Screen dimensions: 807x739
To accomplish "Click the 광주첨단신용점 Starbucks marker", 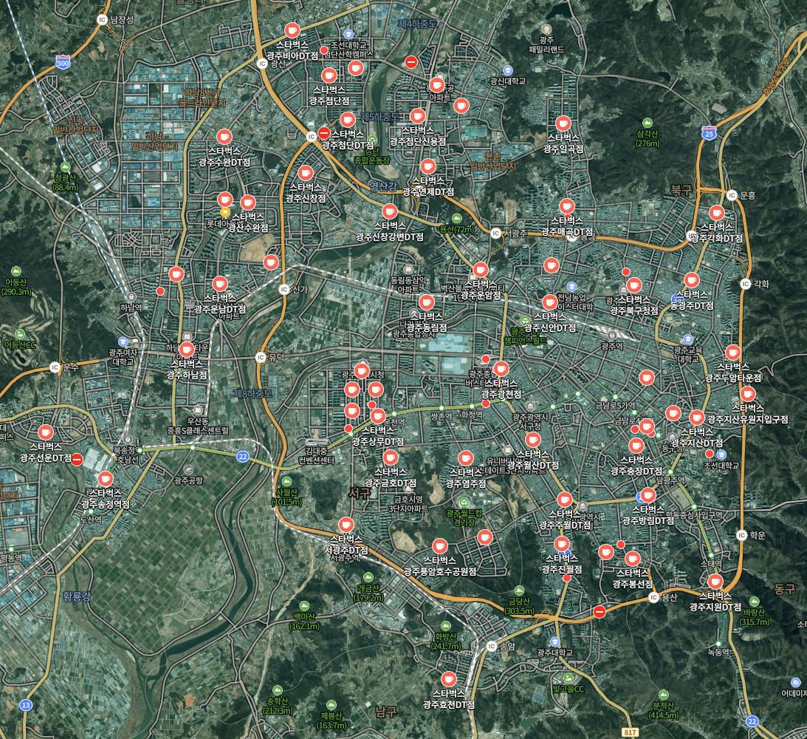I will 417,115.
